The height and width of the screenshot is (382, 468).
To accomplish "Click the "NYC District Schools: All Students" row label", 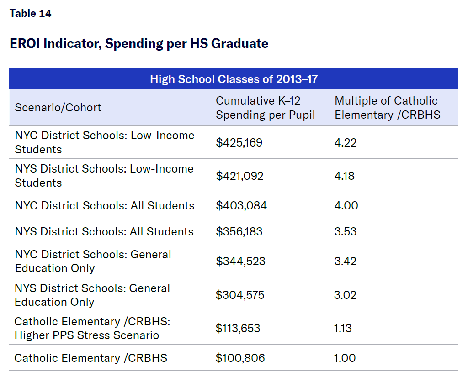I will tap(105, 206).
